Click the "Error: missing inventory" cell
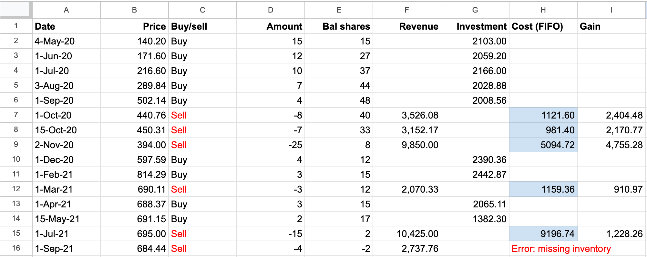Image resolution: width=647 pixels, height=257 pixels. pos(561,249)
